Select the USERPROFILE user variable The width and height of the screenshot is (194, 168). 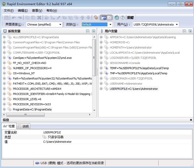tap(134, 89)
